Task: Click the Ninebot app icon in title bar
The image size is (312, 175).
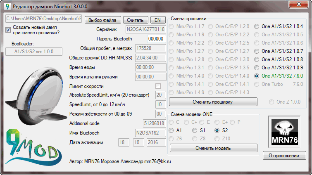Action: pyautogui.click(x=7, y=7)
